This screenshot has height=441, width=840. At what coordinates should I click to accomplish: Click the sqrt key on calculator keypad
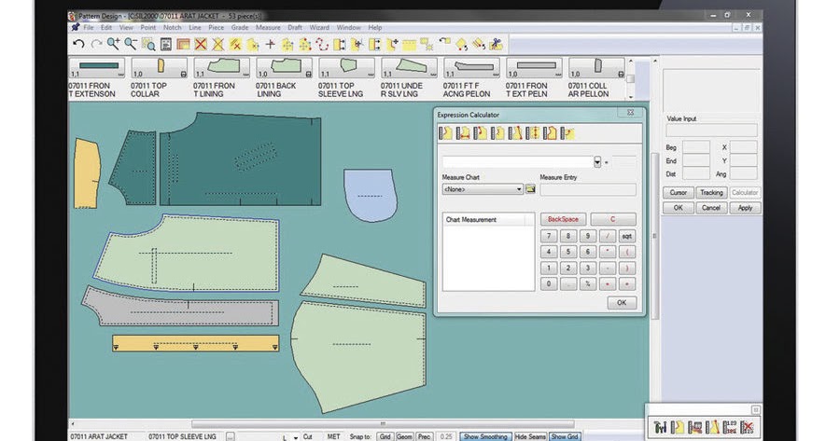(627, 236)
